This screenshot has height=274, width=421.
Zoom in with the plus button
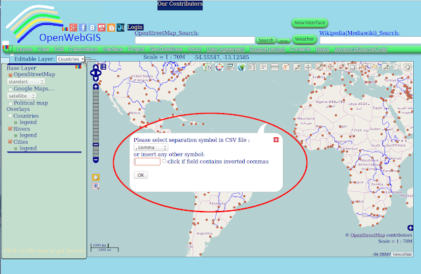pos(96,87)
